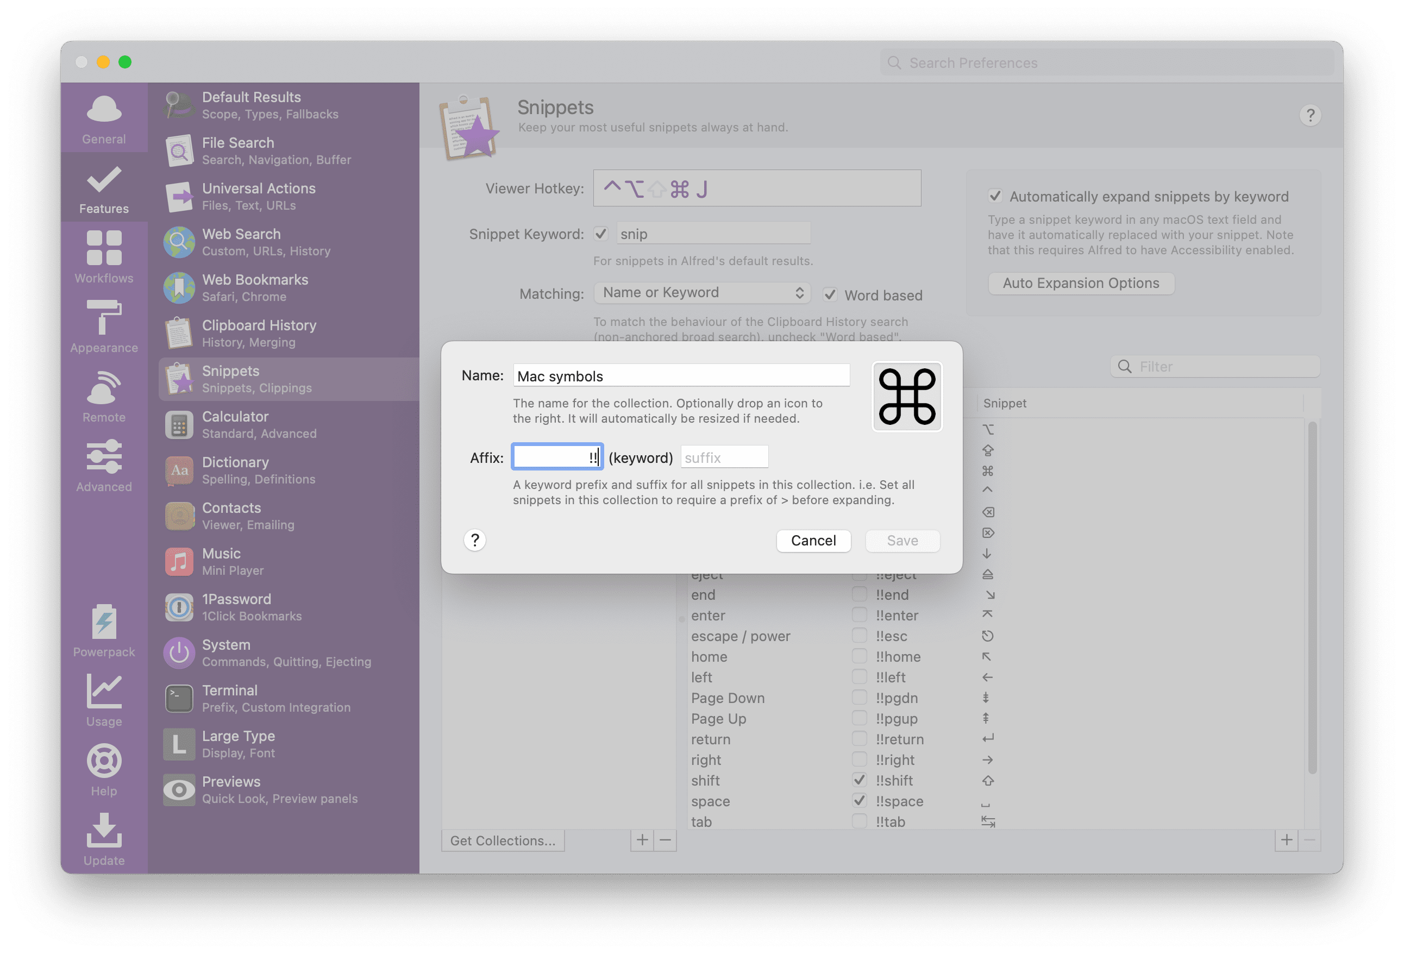Select the System commands icon

click(179, 653)
